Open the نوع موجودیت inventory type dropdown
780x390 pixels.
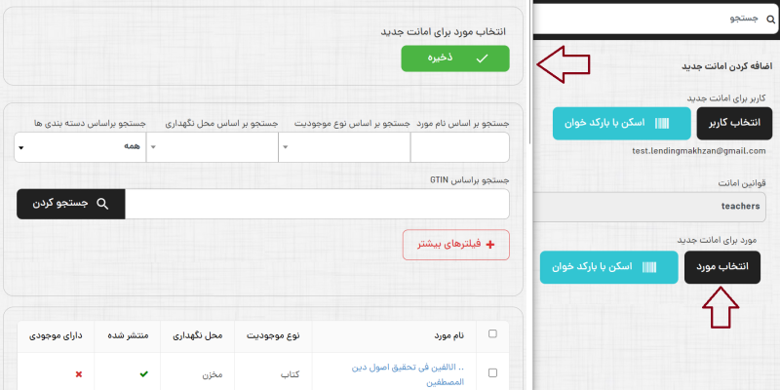[x=344, y=147]
